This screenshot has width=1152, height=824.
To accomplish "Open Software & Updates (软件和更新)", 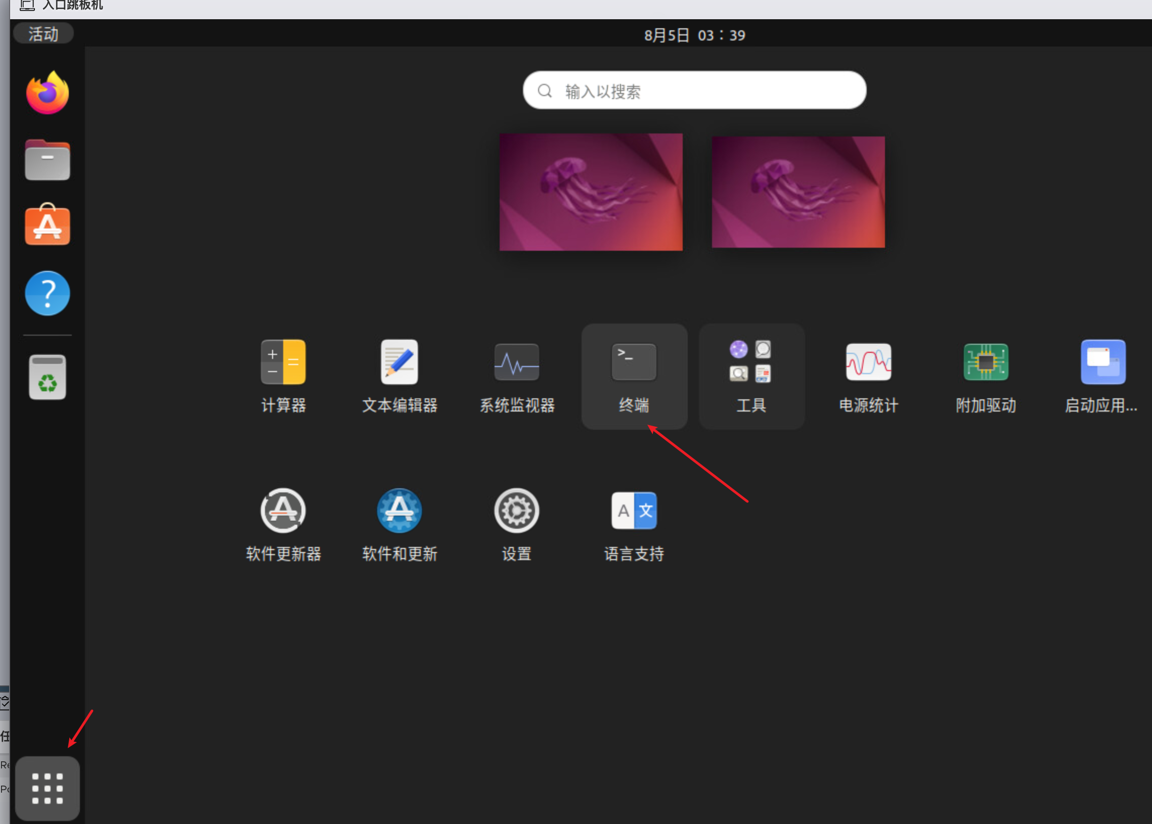I will pos(400,525).
